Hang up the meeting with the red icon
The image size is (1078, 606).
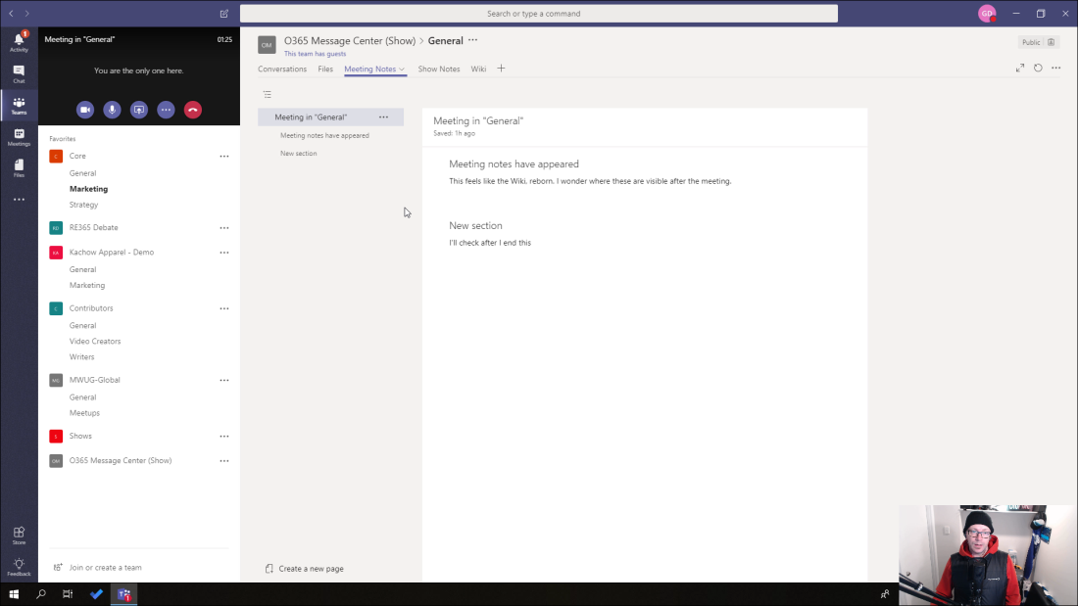tap(192, 110)
